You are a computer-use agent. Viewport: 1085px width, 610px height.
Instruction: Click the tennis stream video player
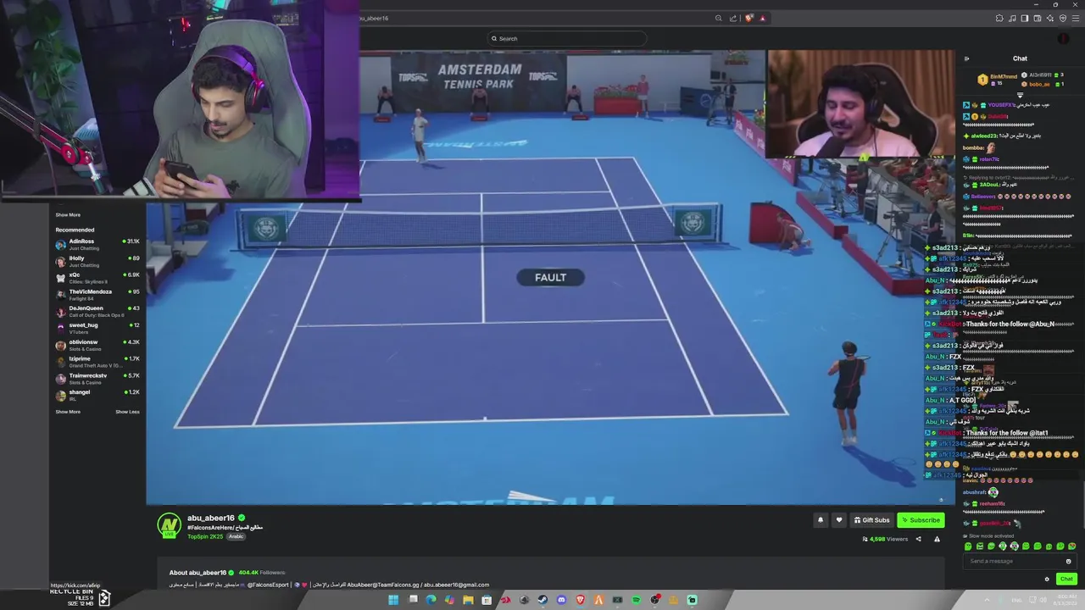(x=550, y=278)
